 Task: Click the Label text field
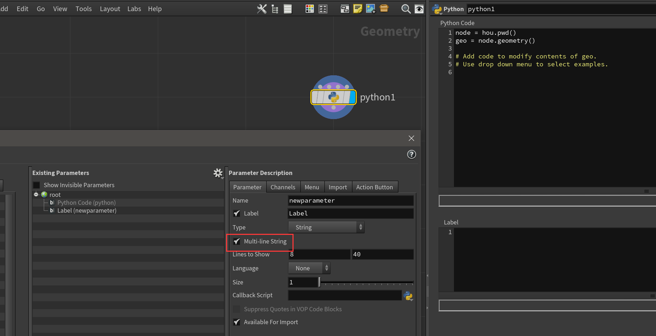pyautogui.click(x=351, y=214)
